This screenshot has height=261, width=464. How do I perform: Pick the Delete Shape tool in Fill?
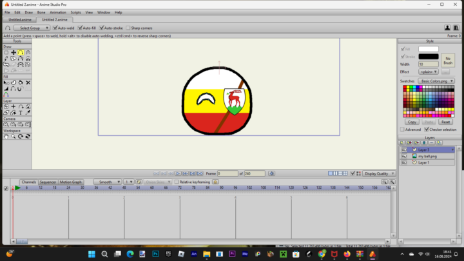pos(28,83)
